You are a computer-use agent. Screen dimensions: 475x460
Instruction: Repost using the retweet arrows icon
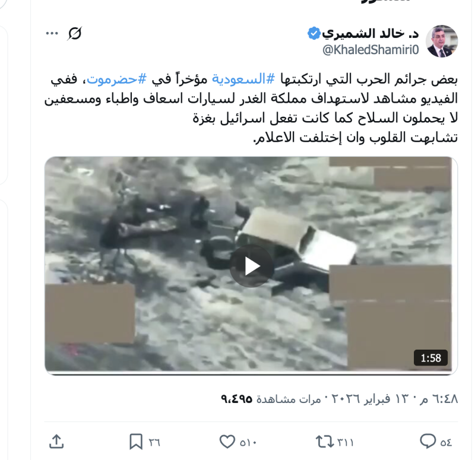[325, 442]
